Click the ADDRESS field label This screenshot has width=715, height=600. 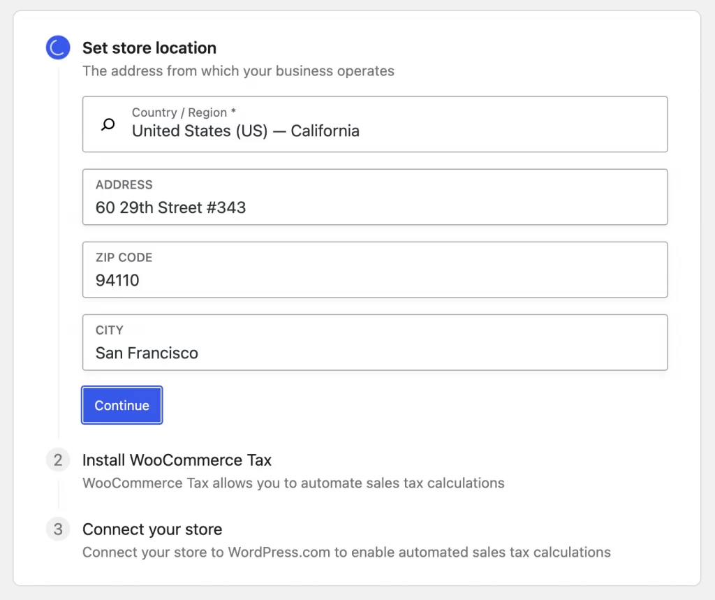tap(124, 185)
